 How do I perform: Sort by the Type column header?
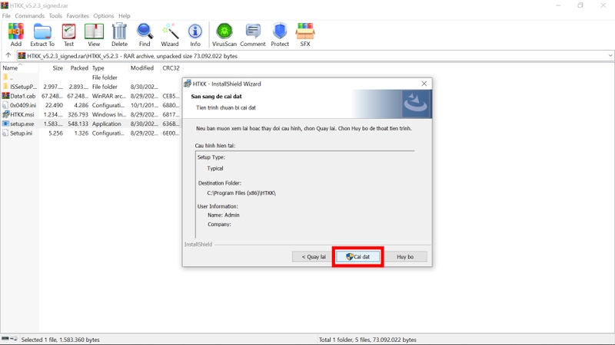[109, 67]
